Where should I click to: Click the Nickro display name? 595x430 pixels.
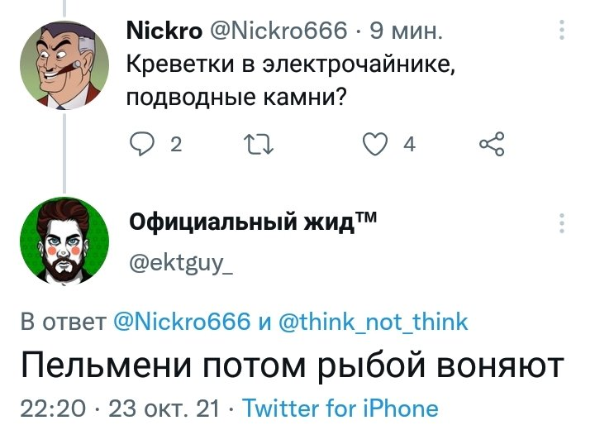tap(165, 31)
